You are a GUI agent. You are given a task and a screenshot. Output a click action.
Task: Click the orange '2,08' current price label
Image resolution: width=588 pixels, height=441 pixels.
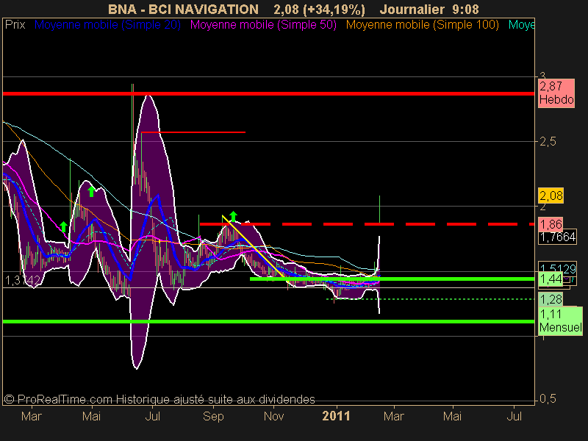(x=551, y=196)
